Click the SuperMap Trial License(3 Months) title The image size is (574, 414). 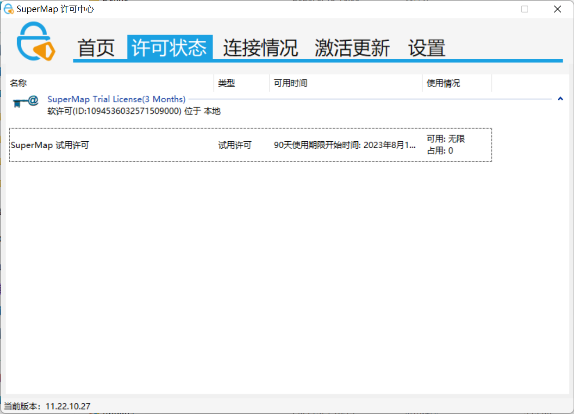click(117, 99)
